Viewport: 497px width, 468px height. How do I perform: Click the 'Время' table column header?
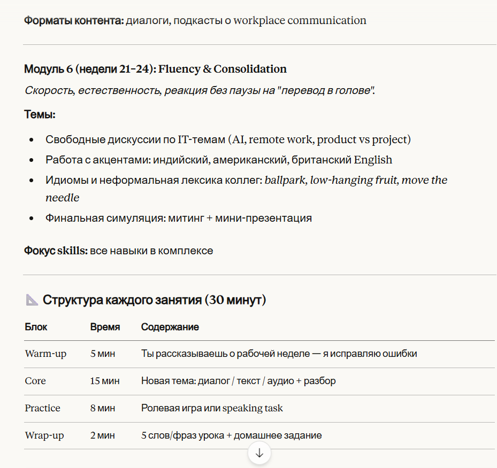tap(105, 327)
